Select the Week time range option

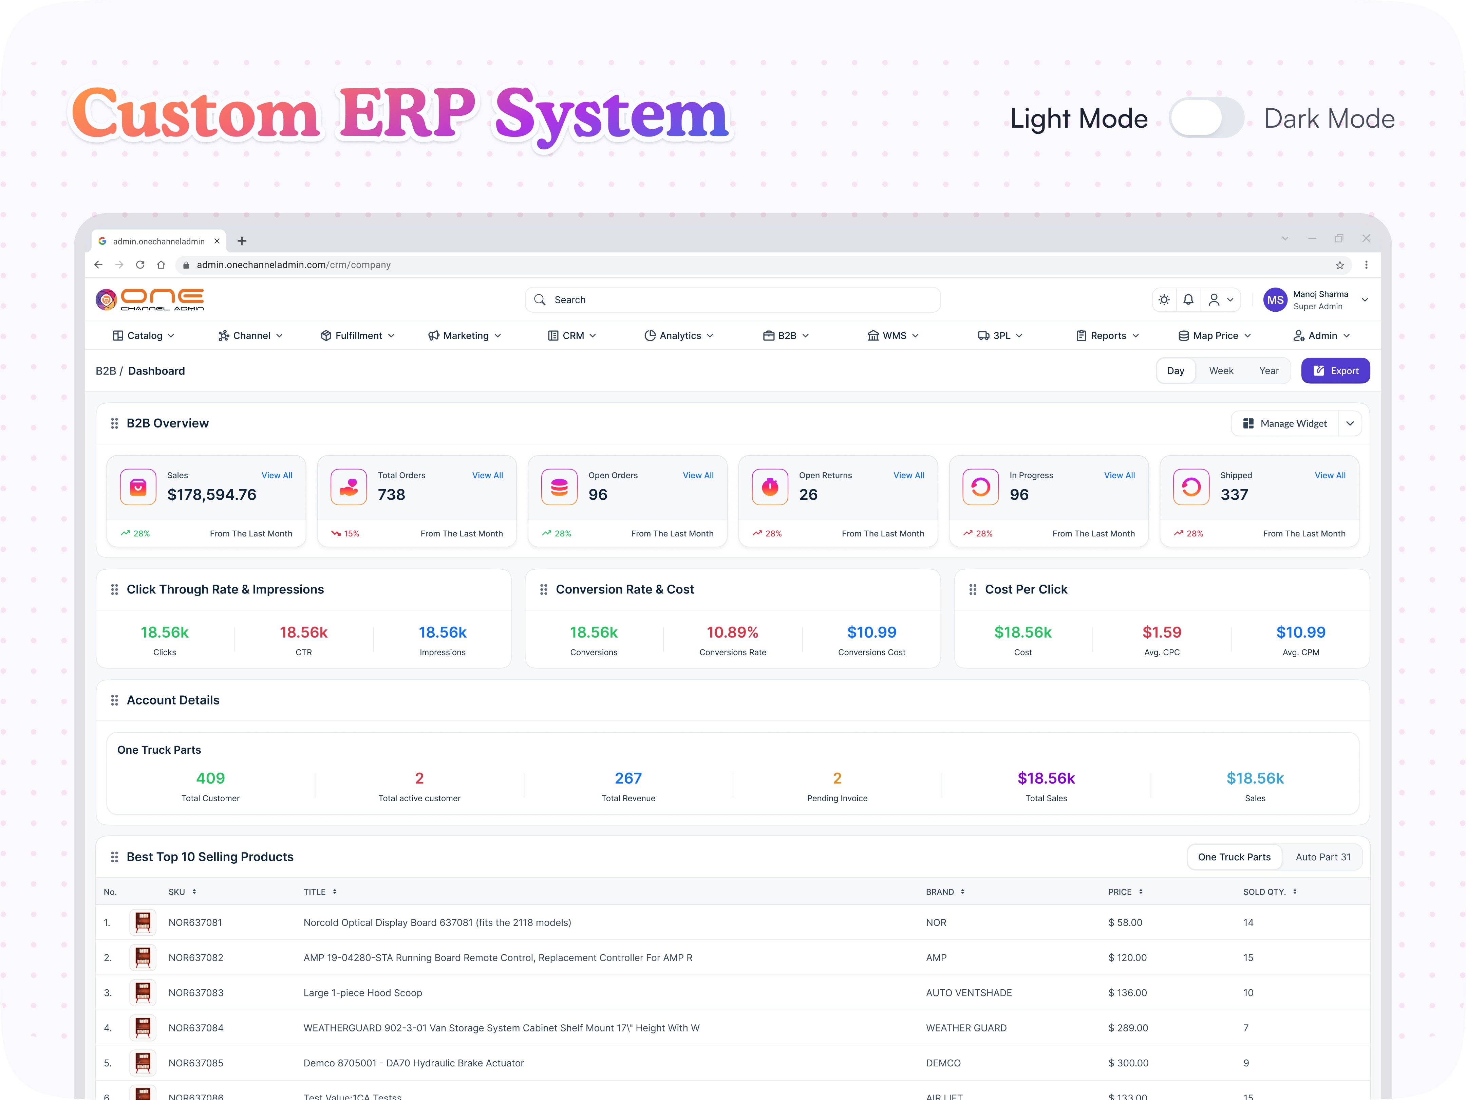coord(1221,371)
